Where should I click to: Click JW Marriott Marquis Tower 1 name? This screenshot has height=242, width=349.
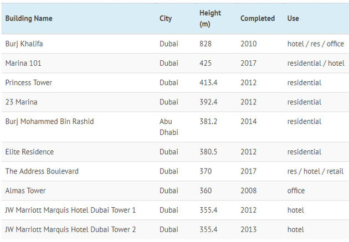[x=70, y=209]
